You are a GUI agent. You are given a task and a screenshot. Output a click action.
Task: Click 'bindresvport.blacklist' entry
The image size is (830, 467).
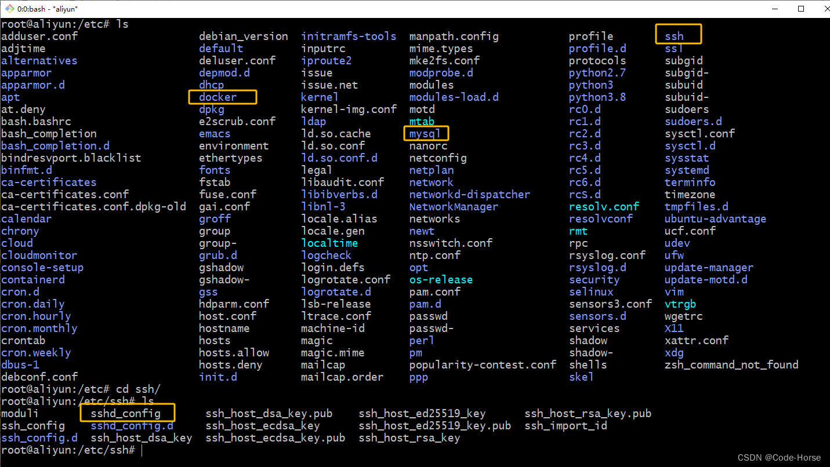tap(71, 158)
